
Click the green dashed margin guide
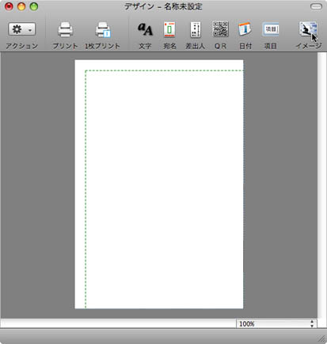[x=86, y=189]
